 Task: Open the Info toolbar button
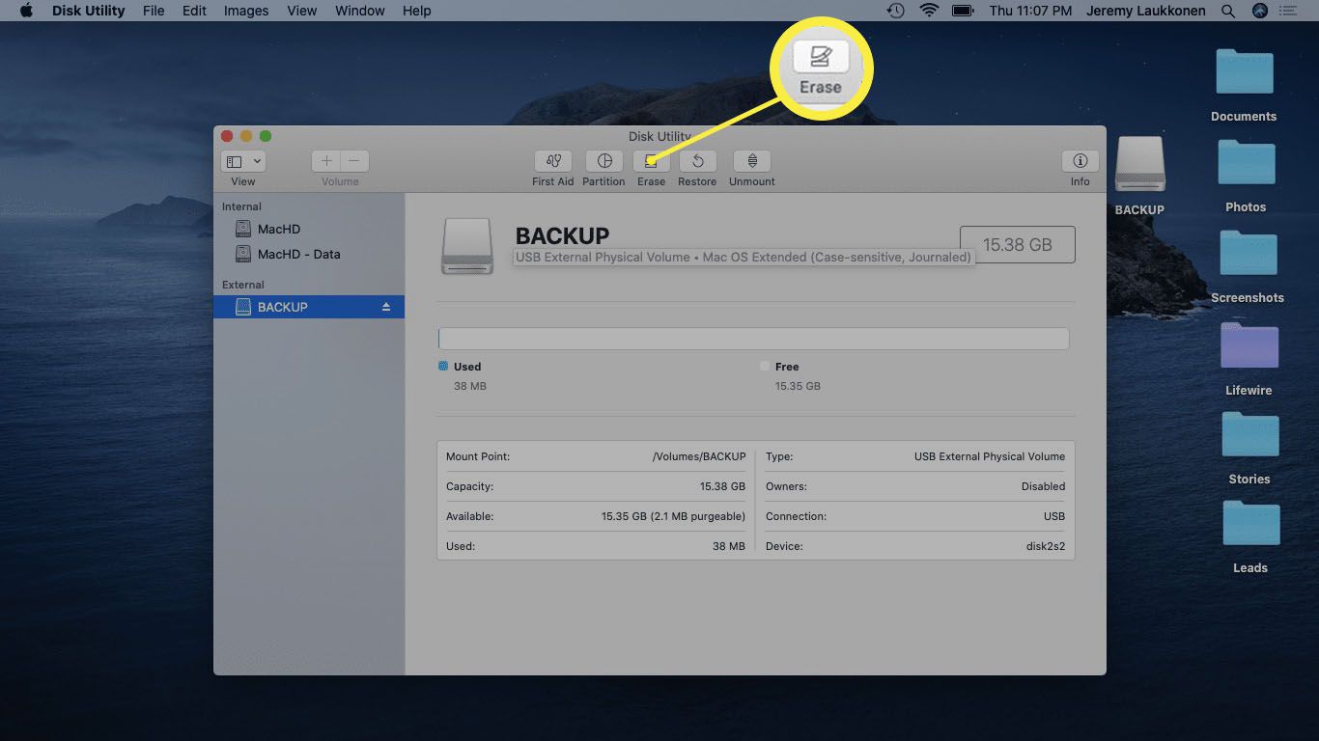(x=1080, y=161)
